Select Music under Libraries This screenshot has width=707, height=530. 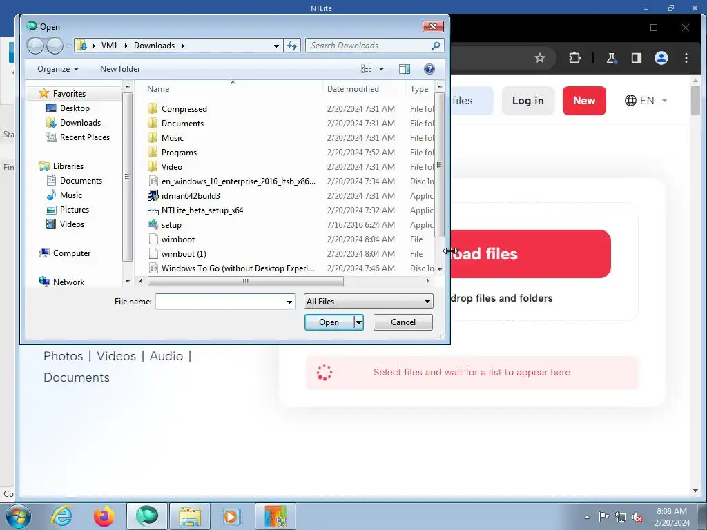point(71,195)
